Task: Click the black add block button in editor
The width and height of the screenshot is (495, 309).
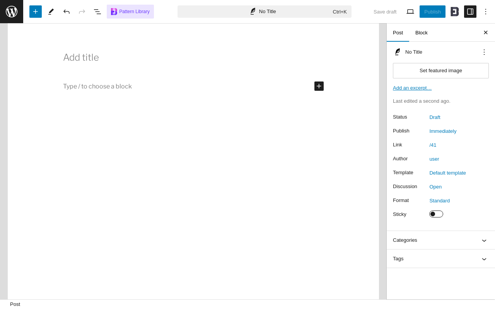Action: [x=319, y=86]
